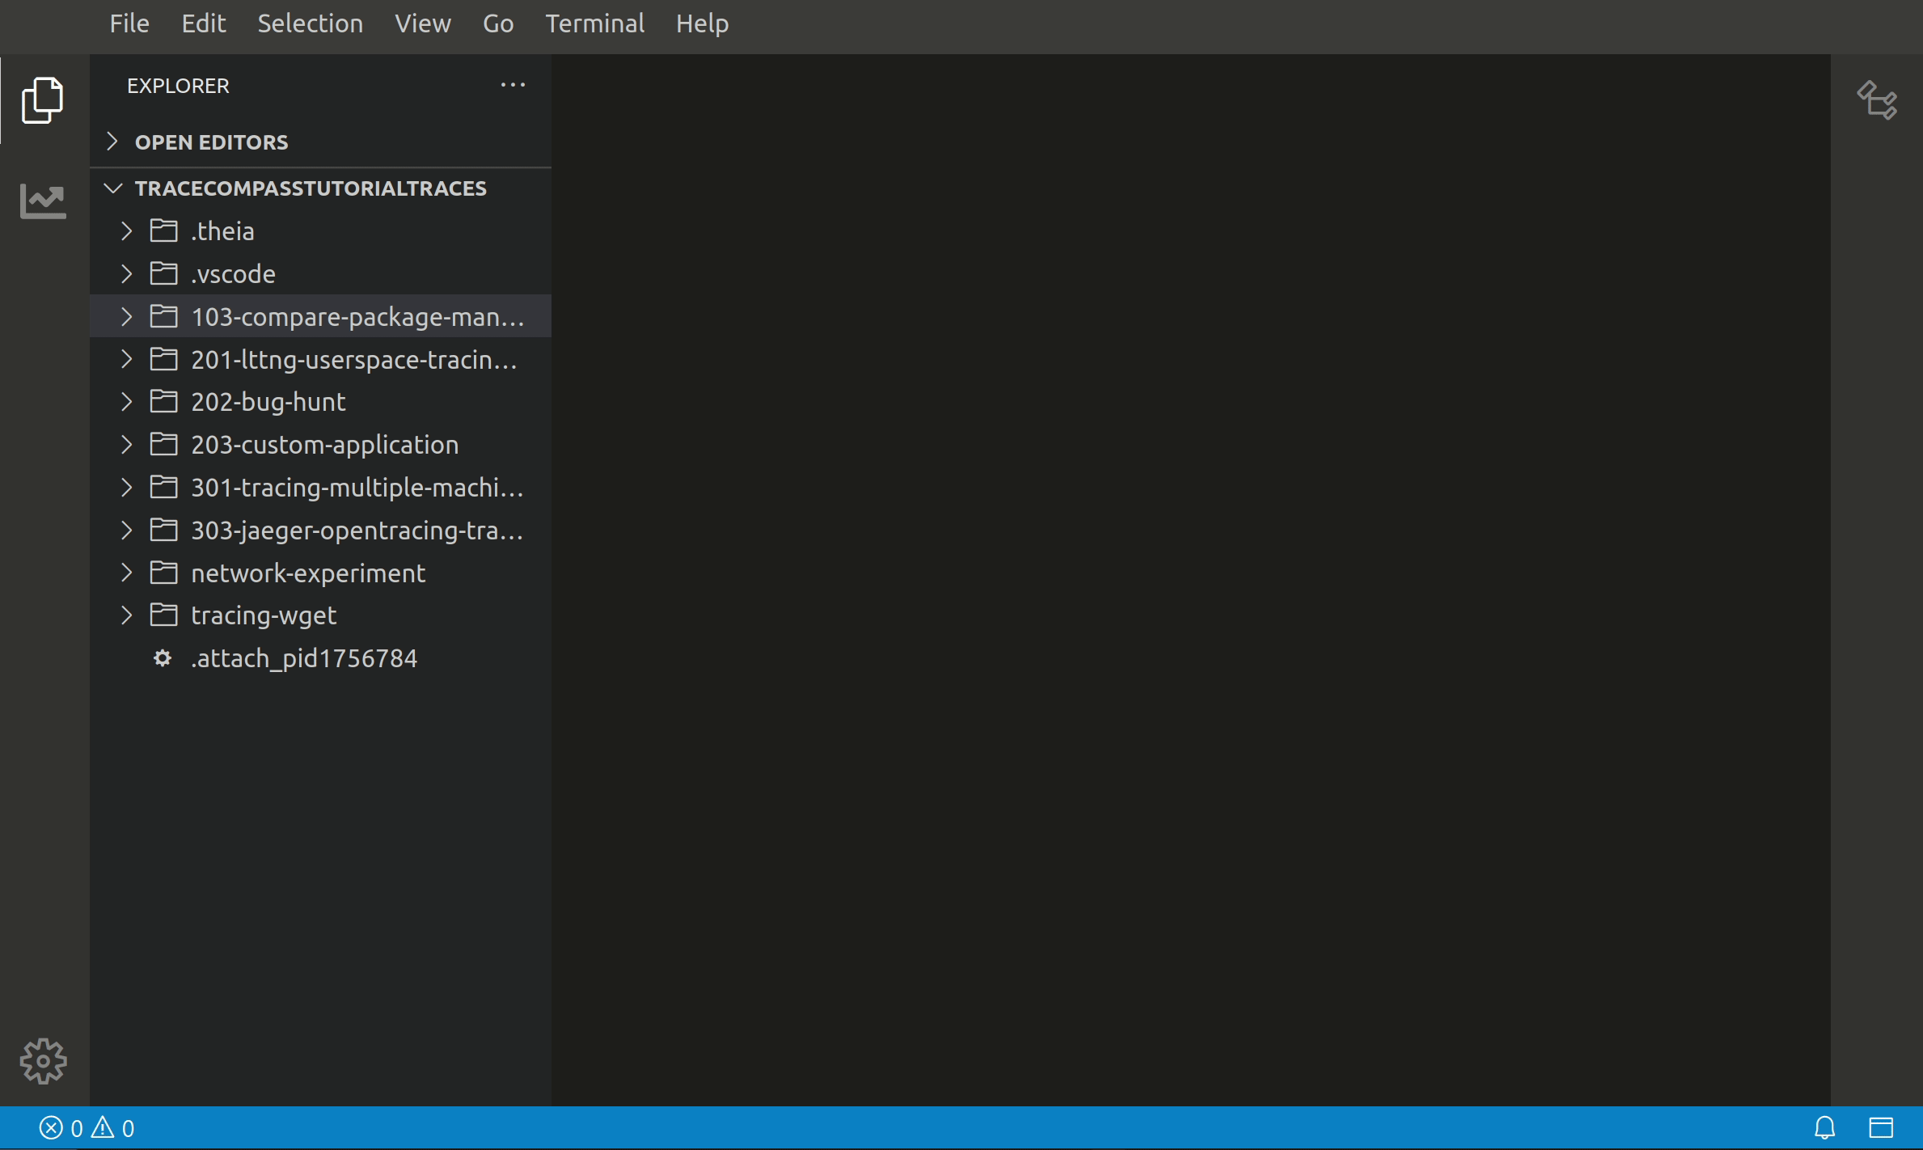Collapse the TRACECOMPASSTUTORIALTRACES workspace
The image size is (1923, 1150).
[113, 188]
